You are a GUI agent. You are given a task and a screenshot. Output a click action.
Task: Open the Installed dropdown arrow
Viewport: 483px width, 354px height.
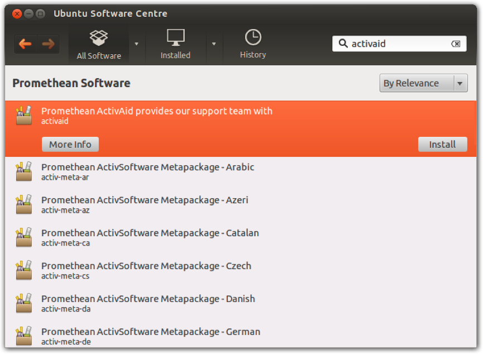pos(214,44)
